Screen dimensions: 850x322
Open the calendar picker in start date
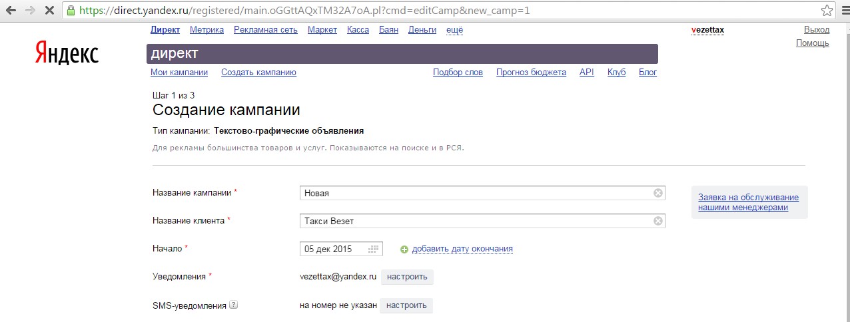tap(374, 249)
